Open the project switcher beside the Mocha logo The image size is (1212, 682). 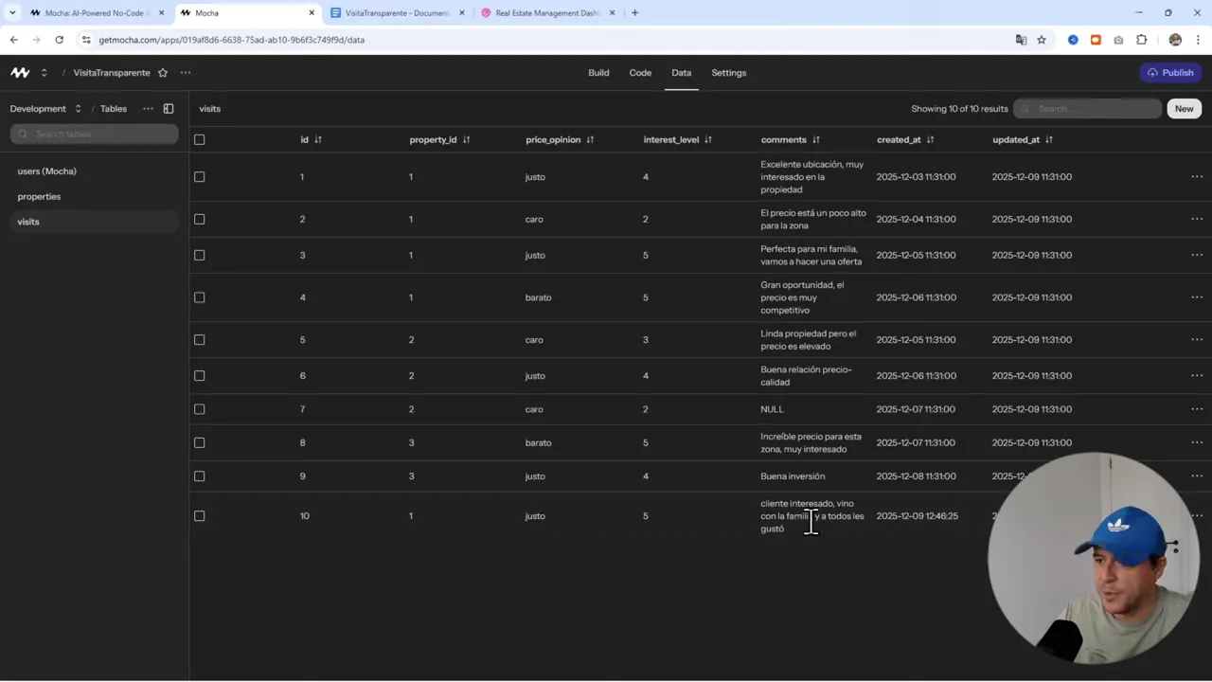coord(44,72)
